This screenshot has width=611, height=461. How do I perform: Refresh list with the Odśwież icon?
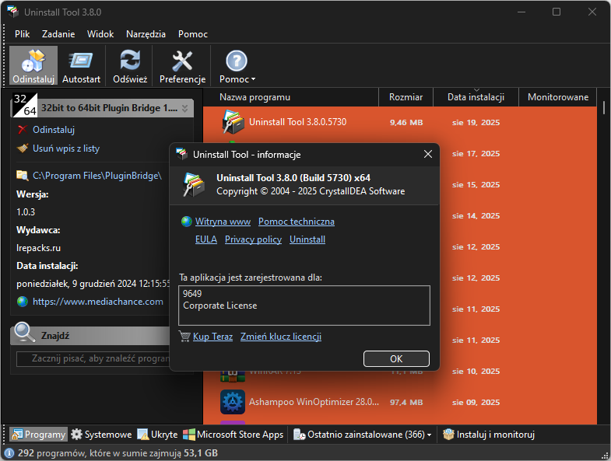[130, 61]
